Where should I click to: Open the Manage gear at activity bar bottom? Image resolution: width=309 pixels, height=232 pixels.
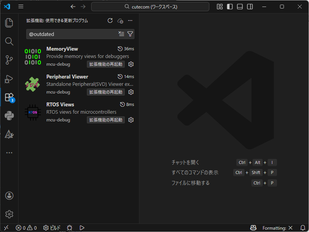coord(9,214)
